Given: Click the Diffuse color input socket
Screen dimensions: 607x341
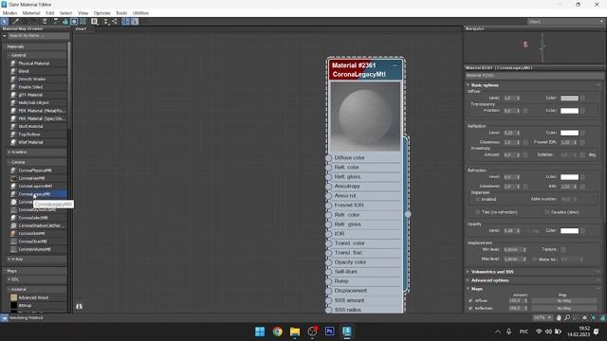Looking at the screenshot, I should pyautogui.click(x=329, y=158).
